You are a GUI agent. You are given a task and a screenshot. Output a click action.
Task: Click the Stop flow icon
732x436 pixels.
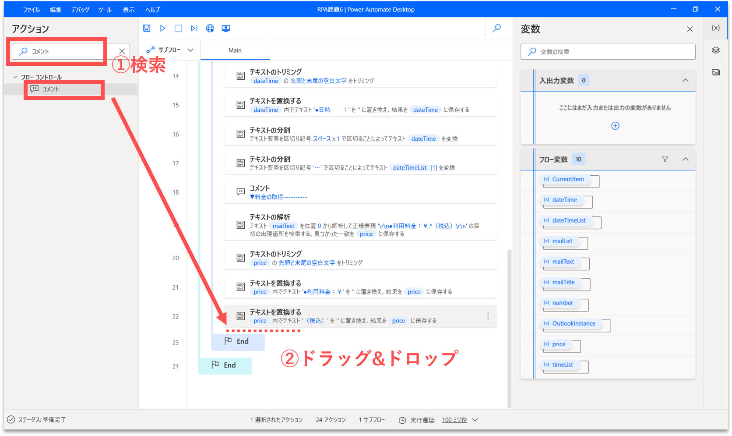coord(178,28)
